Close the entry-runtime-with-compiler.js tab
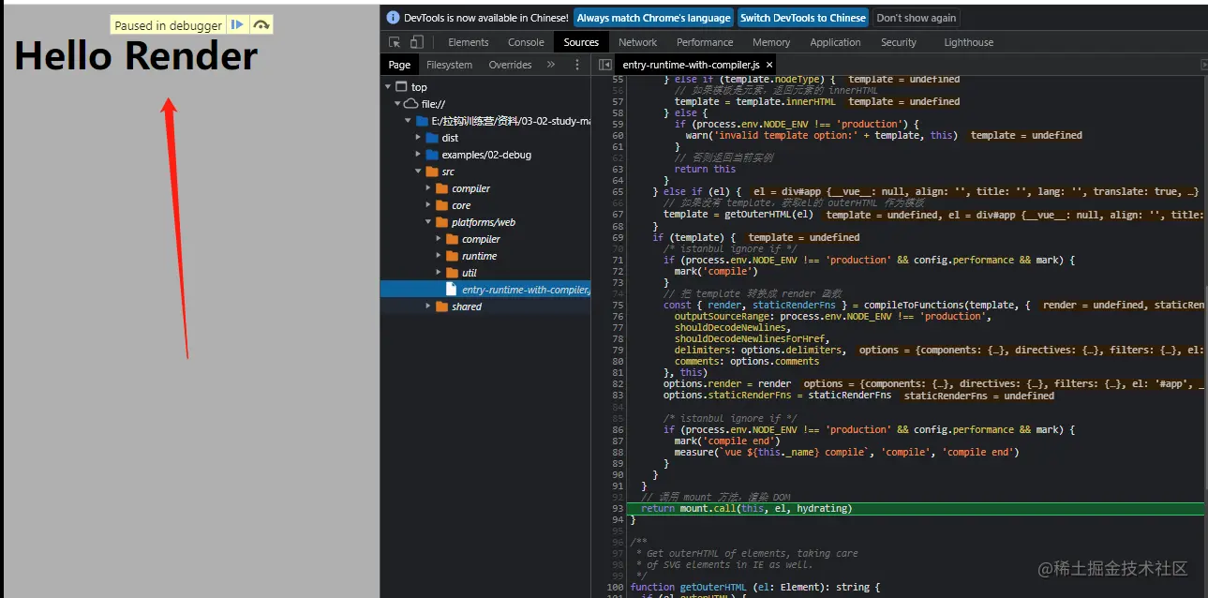1208x598 pixels. [769, 65]
